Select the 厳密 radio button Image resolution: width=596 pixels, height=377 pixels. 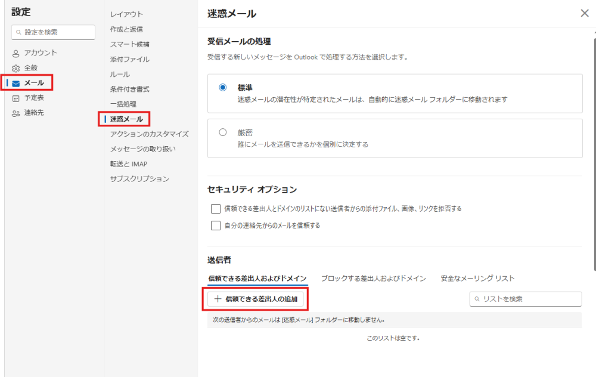[x=223, y=132]
